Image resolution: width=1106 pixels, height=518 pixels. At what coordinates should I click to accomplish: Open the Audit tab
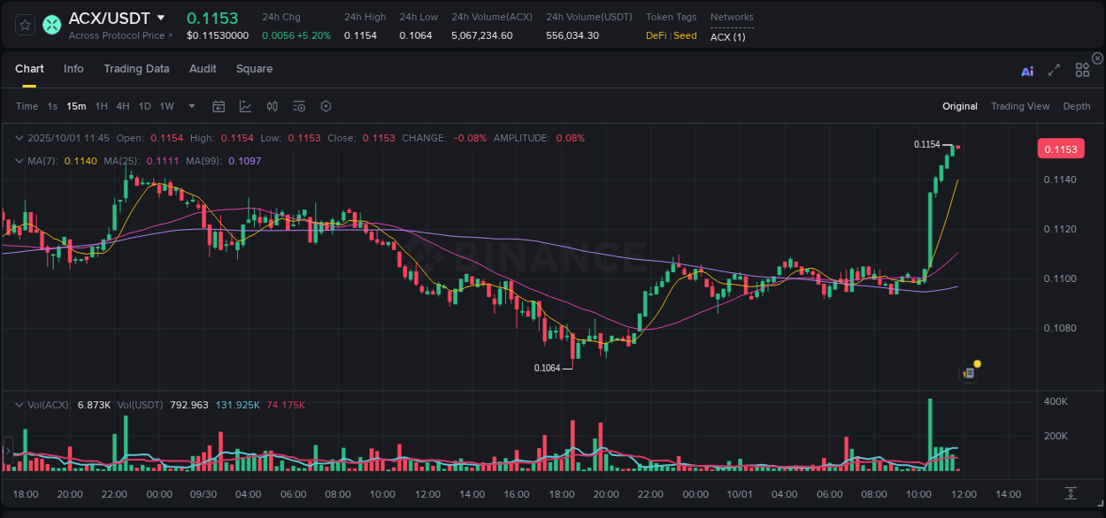click(203, 69)
